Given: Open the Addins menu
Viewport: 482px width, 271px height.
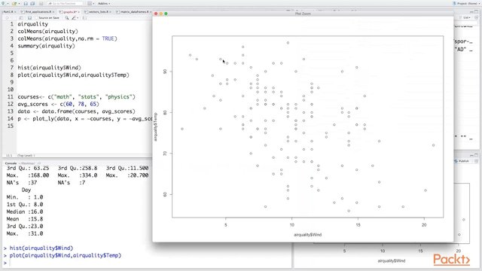Looking at the screenshot, I should tap(104, 3).
